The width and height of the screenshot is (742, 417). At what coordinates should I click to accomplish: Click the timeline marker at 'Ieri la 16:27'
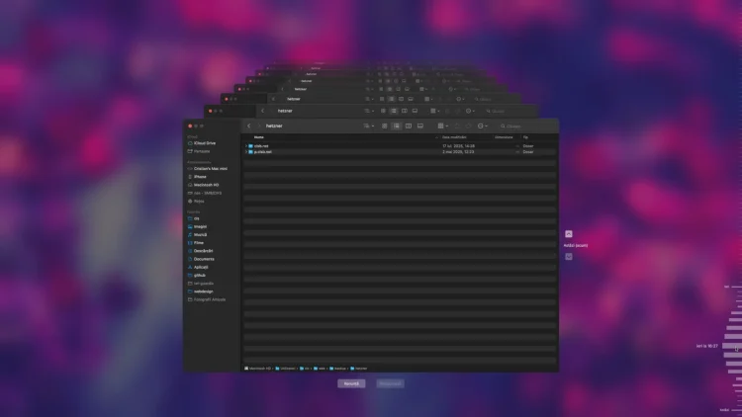click(730, 347)
